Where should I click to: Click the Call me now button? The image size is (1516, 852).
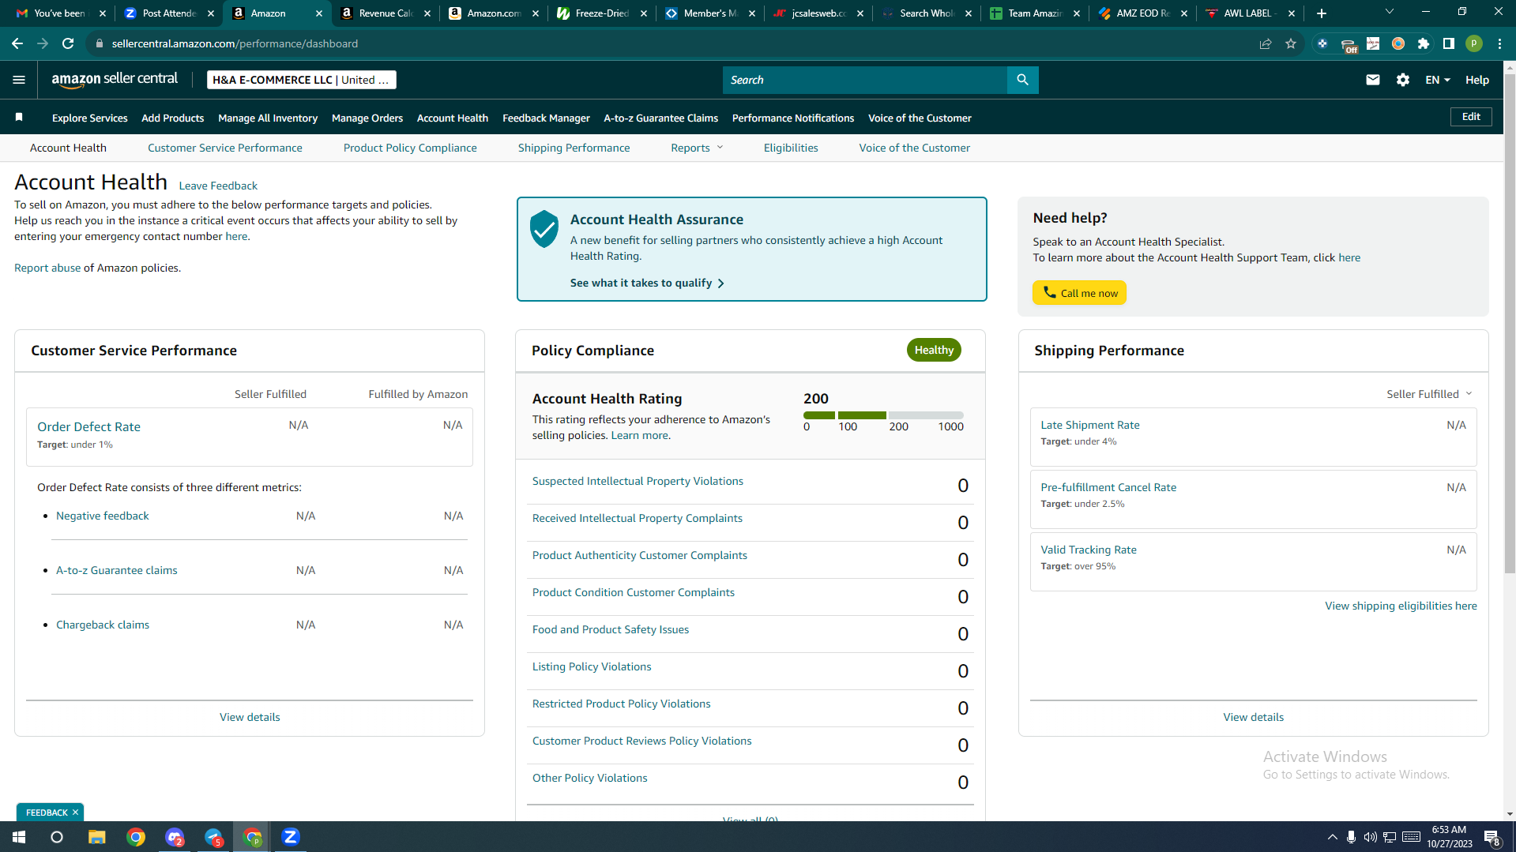point(1079,293)
